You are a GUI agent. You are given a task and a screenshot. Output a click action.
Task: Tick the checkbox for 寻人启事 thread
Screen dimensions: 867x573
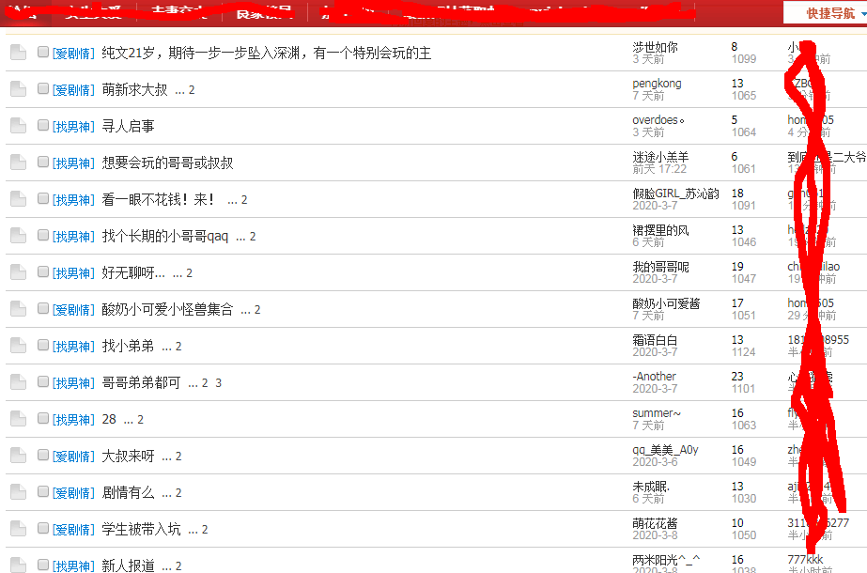coord(43,125)
